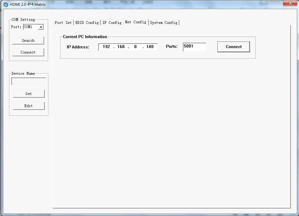Click the Search button in COM Setting
The height and width of the screenshot is (216, 299).
point(28,41)
